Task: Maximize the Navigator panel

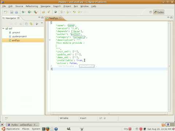Action: (42, 18)
